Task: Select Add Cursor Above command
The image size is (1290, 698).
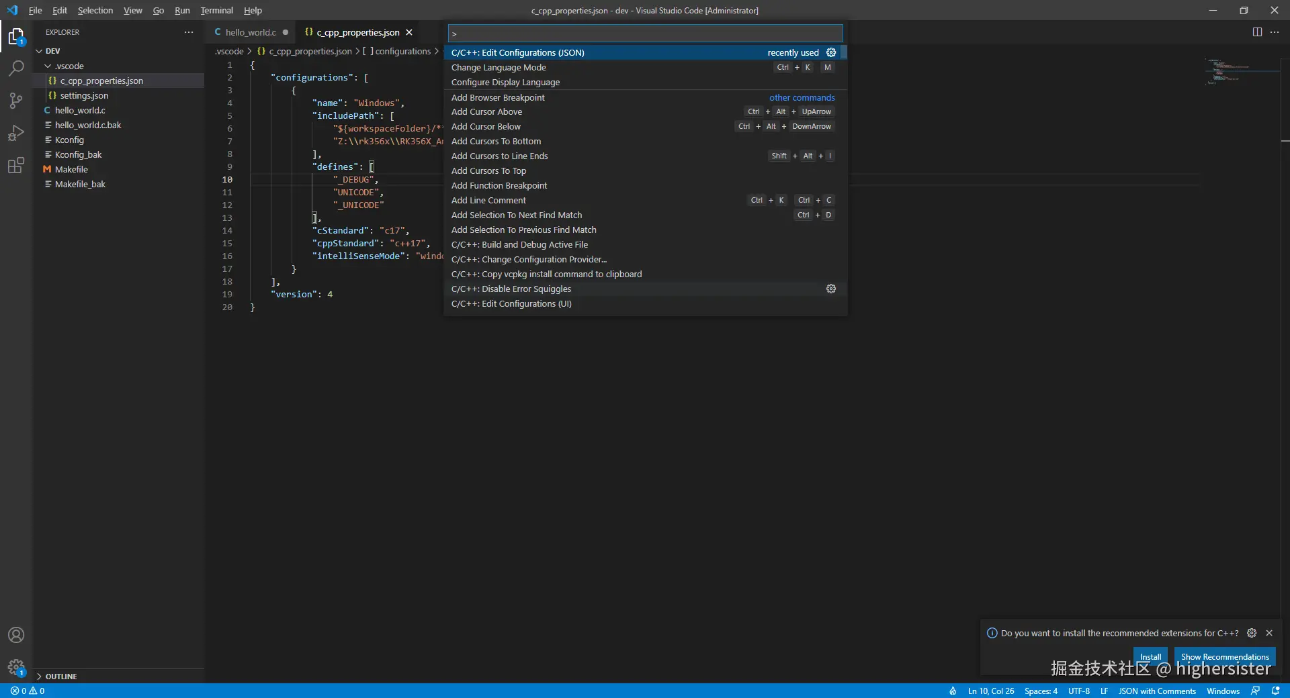Action: point(645,111)
